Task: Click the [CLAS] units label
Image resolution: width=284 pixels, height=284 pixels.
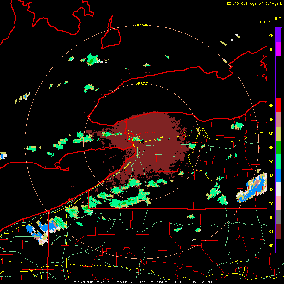Action: [267, 22]
